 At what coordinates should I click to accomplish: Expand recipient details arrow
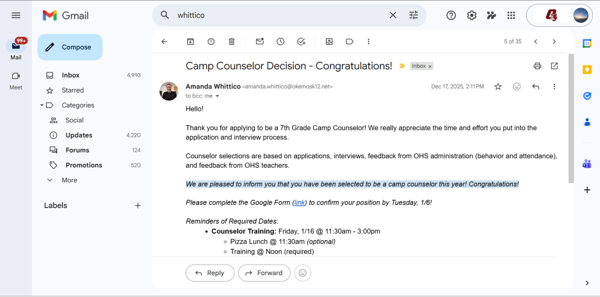click(217, 96)
